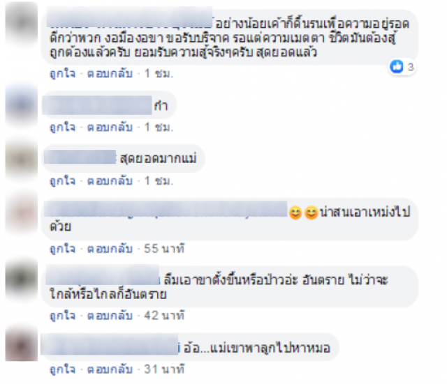Click the '55 นาที' timestamp
Screen dimensions: 447x384
coord(164,248)
